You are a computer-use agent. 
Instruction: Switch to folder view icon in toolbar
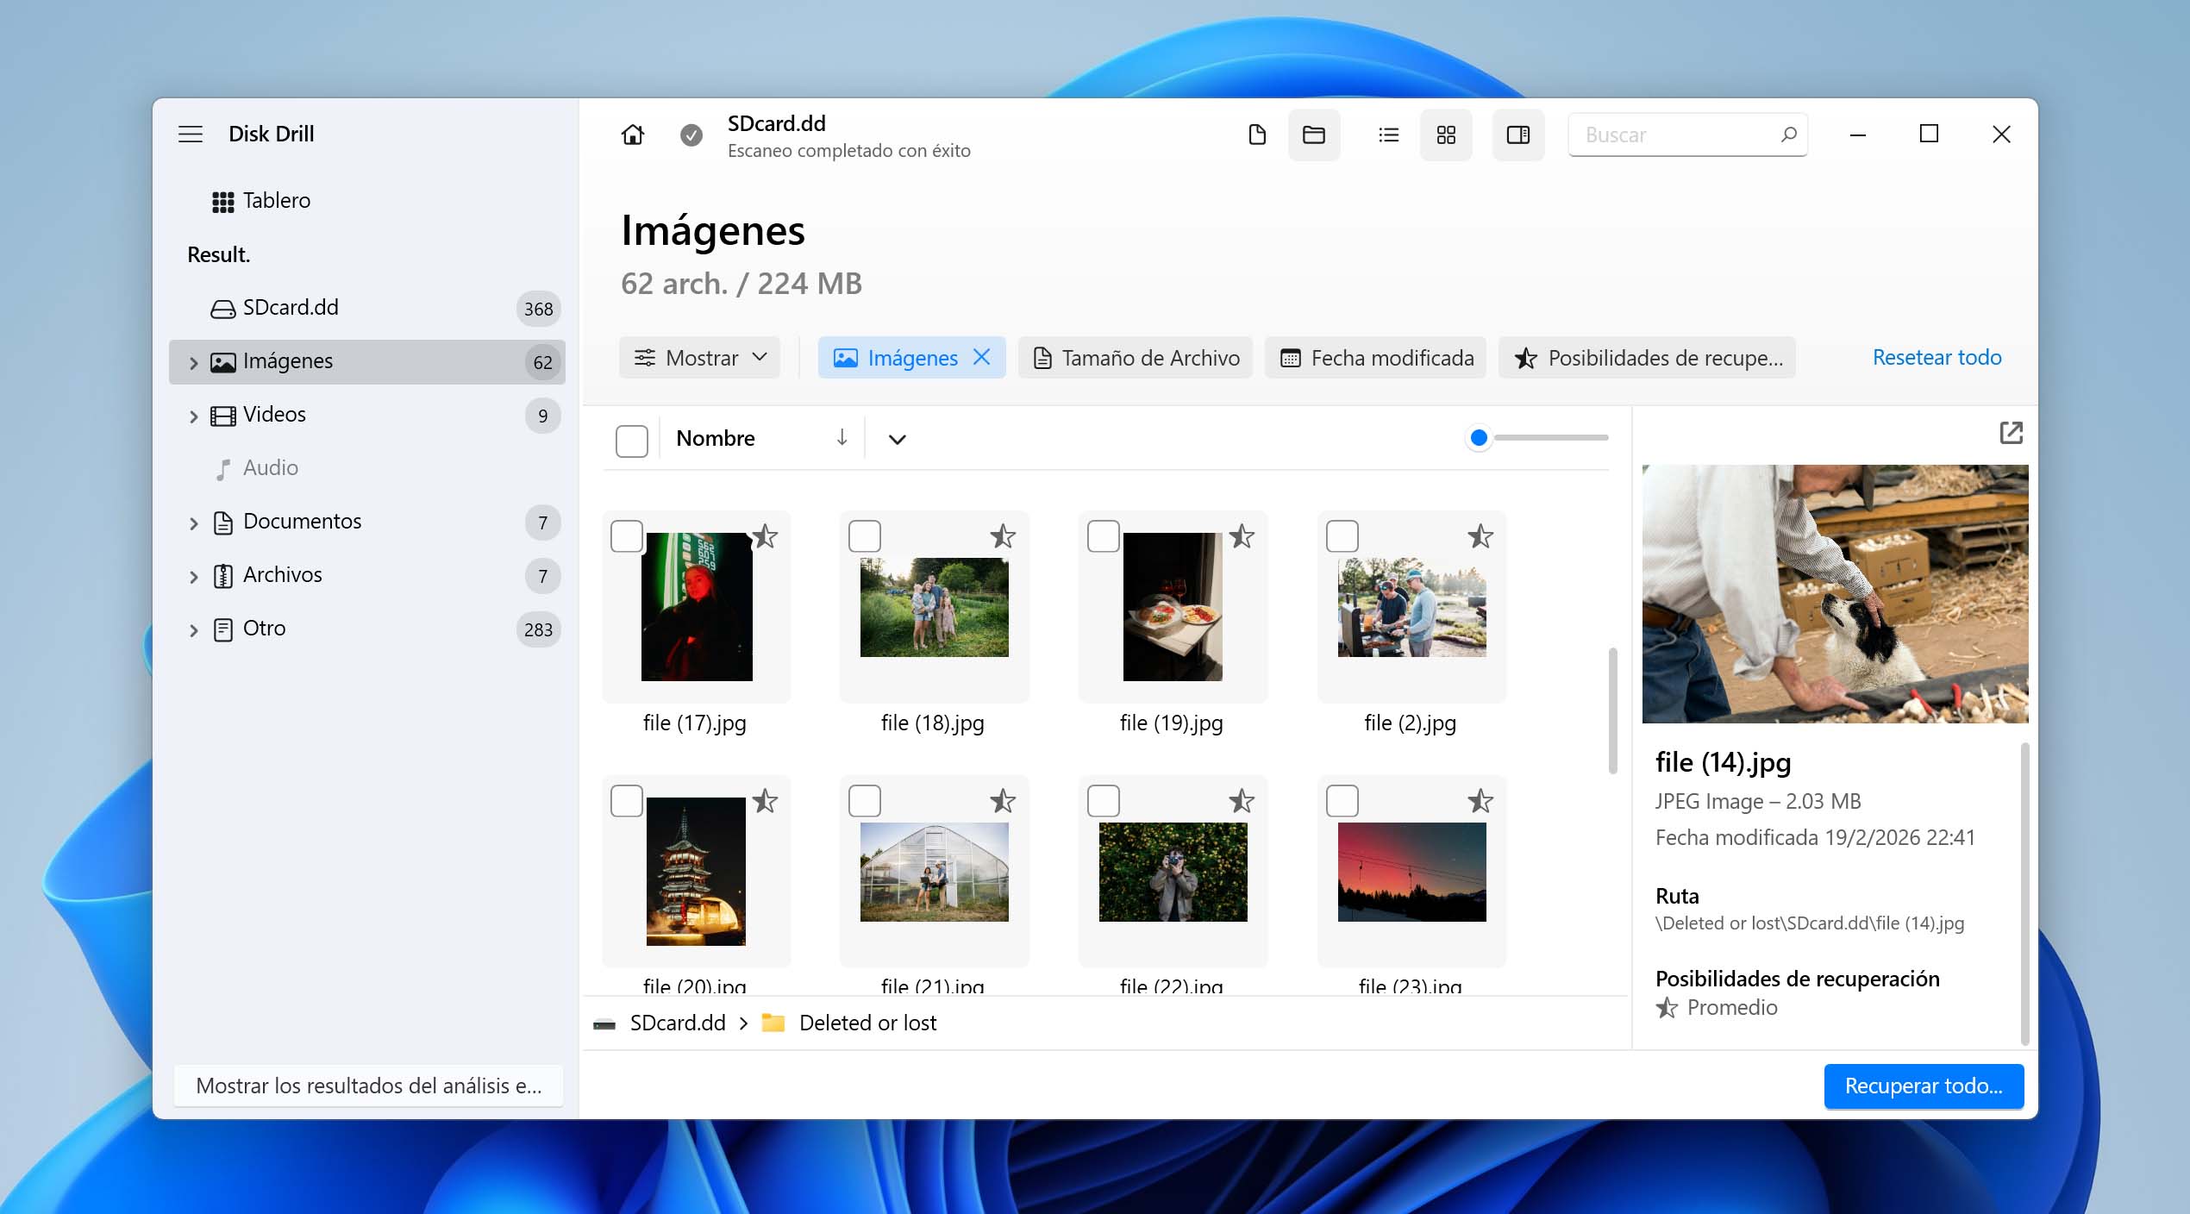(x=1313, y=135)
